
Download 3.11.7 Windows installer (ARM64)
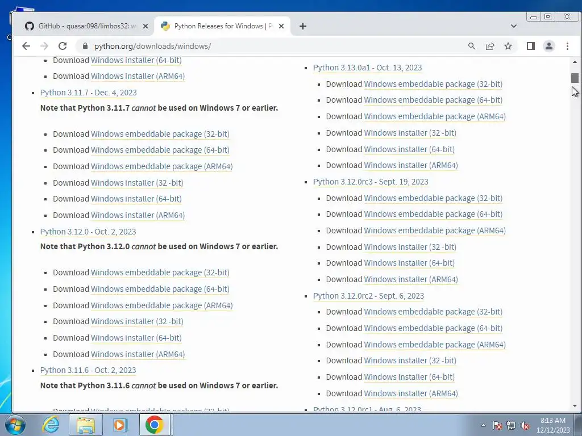tap(138, 215)
